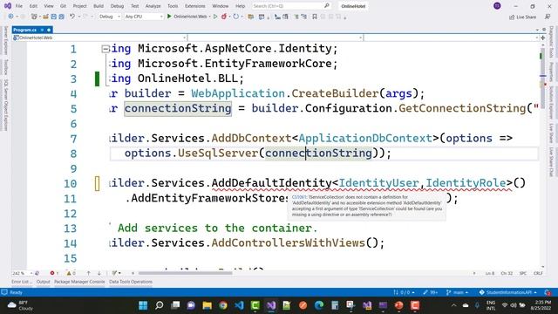Click the horizontal scrollbar of editor
The height and width of the screenshot is (314, 558).
point(185,273)
